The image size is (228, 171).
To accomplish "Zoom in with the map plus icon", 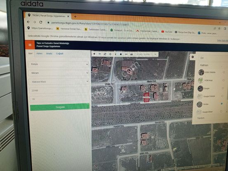I will (x=94, y=54).
